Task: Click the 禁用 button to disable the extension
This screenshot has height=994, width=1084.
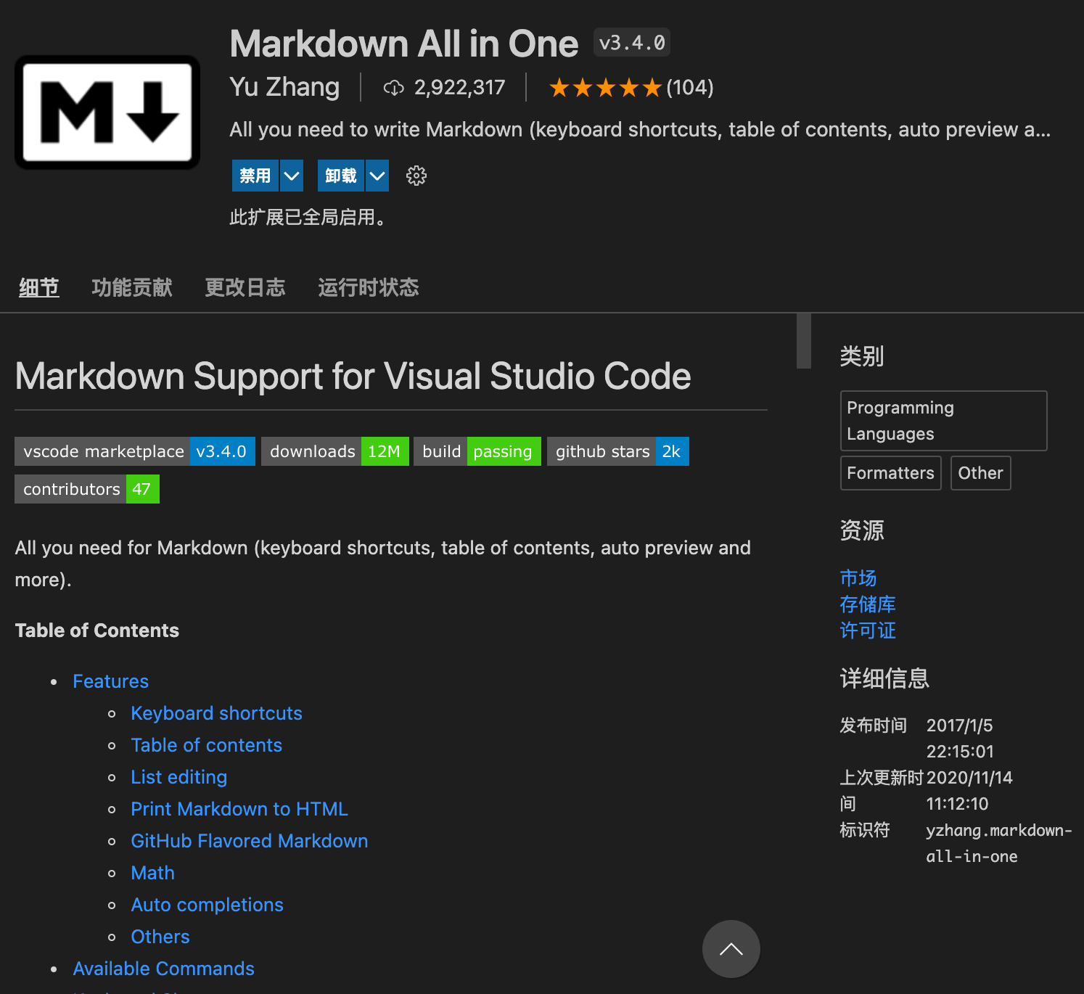Action: click(255, 175)
